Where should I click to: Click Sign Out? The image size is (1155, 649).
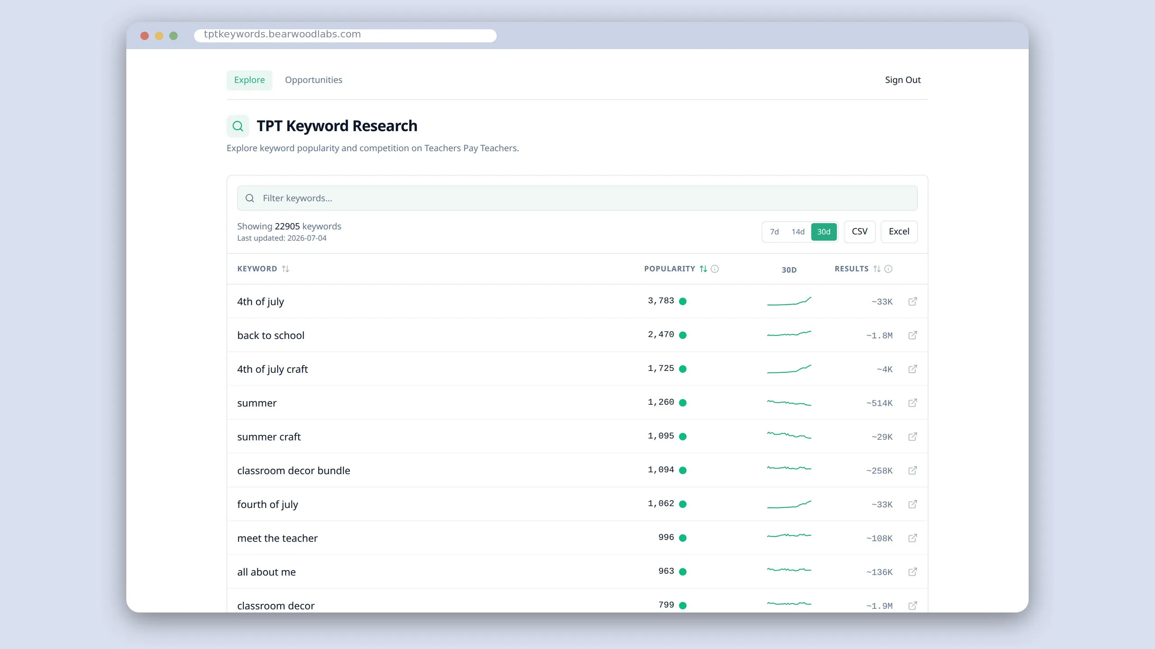tap(902, 80)
